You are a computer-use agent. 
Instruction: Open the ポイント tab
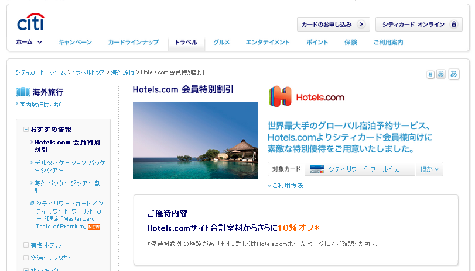[x=317, y=42]
